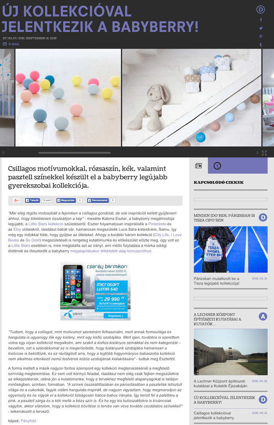The width and height of the screenshot is (274, 425).
Task: Select the newspaper related-articles tab
Action: tap(198, 166)
